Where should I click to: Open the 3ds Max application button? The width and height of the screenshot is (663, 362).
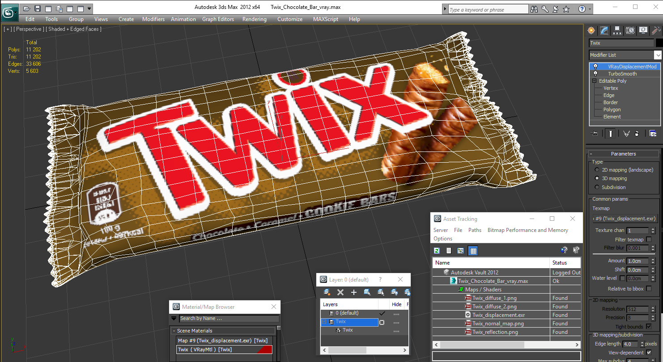pos(9,13)
